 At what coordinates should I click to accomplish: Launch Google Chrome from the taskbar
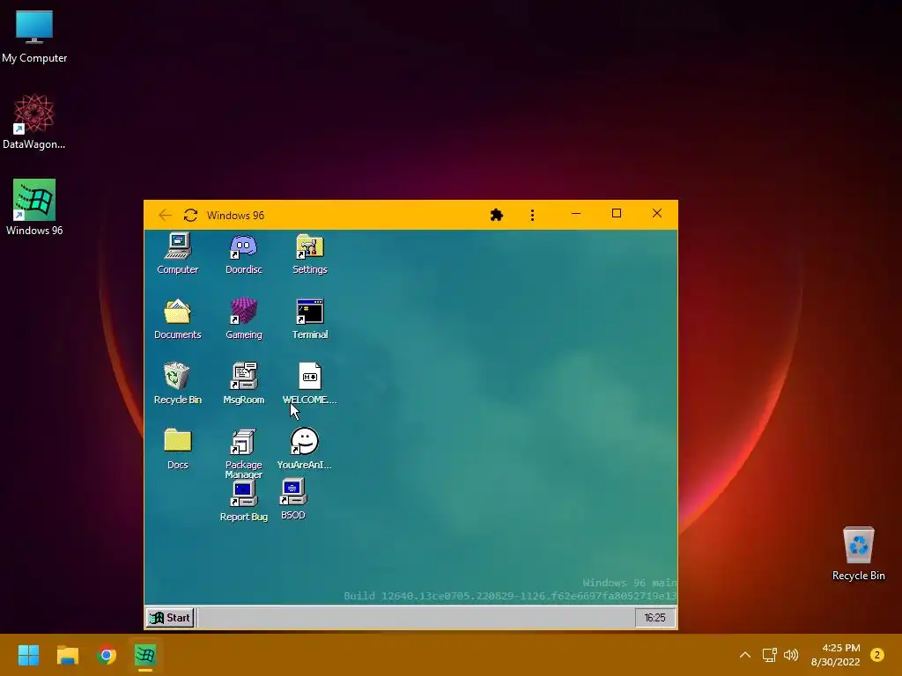click(x=107, y=655)
